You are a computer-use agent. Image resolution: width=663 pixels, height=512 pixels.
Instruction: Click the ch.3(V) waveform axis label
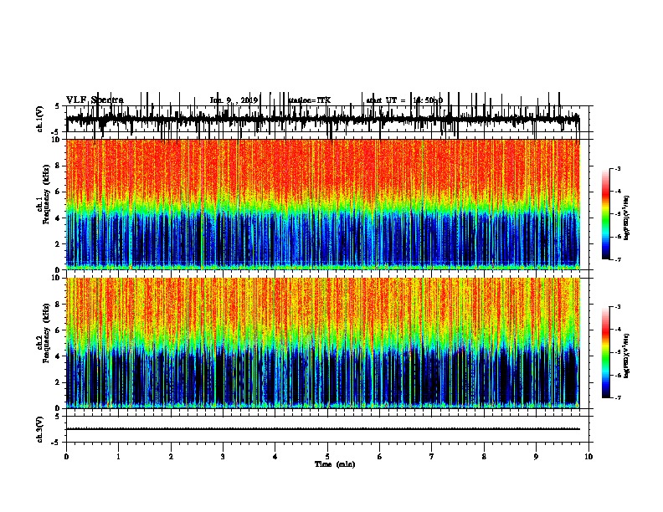[x=39, y=429]
